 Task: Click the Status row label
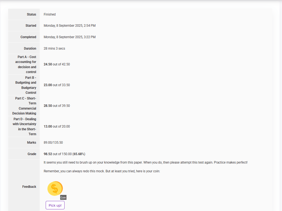click(31, 14)
